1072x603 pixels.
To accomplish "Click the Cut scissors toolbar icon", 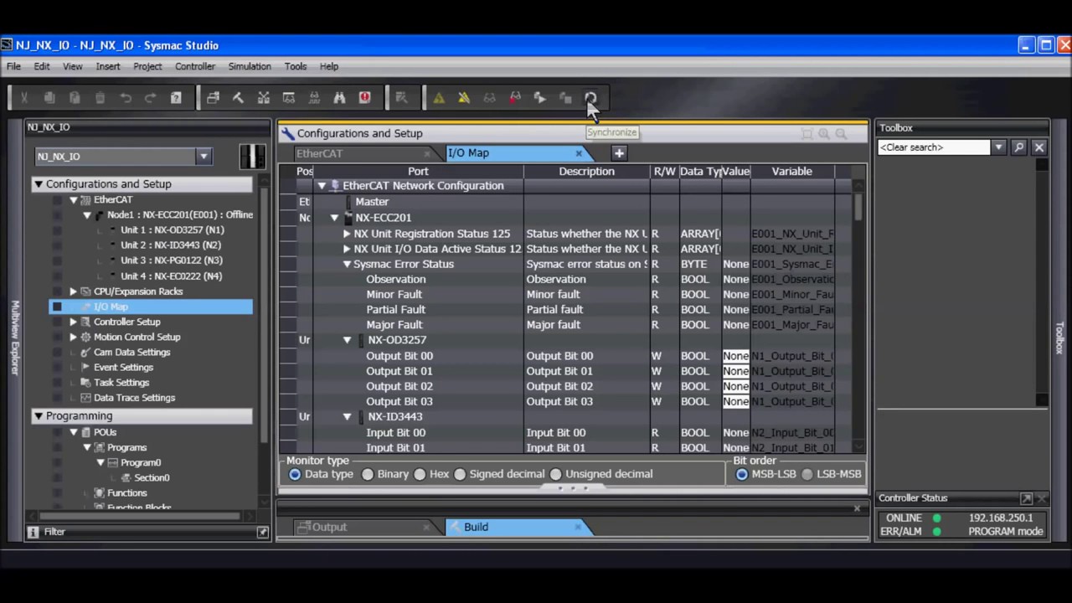I will pyautogui.click(x=24, y=98).
